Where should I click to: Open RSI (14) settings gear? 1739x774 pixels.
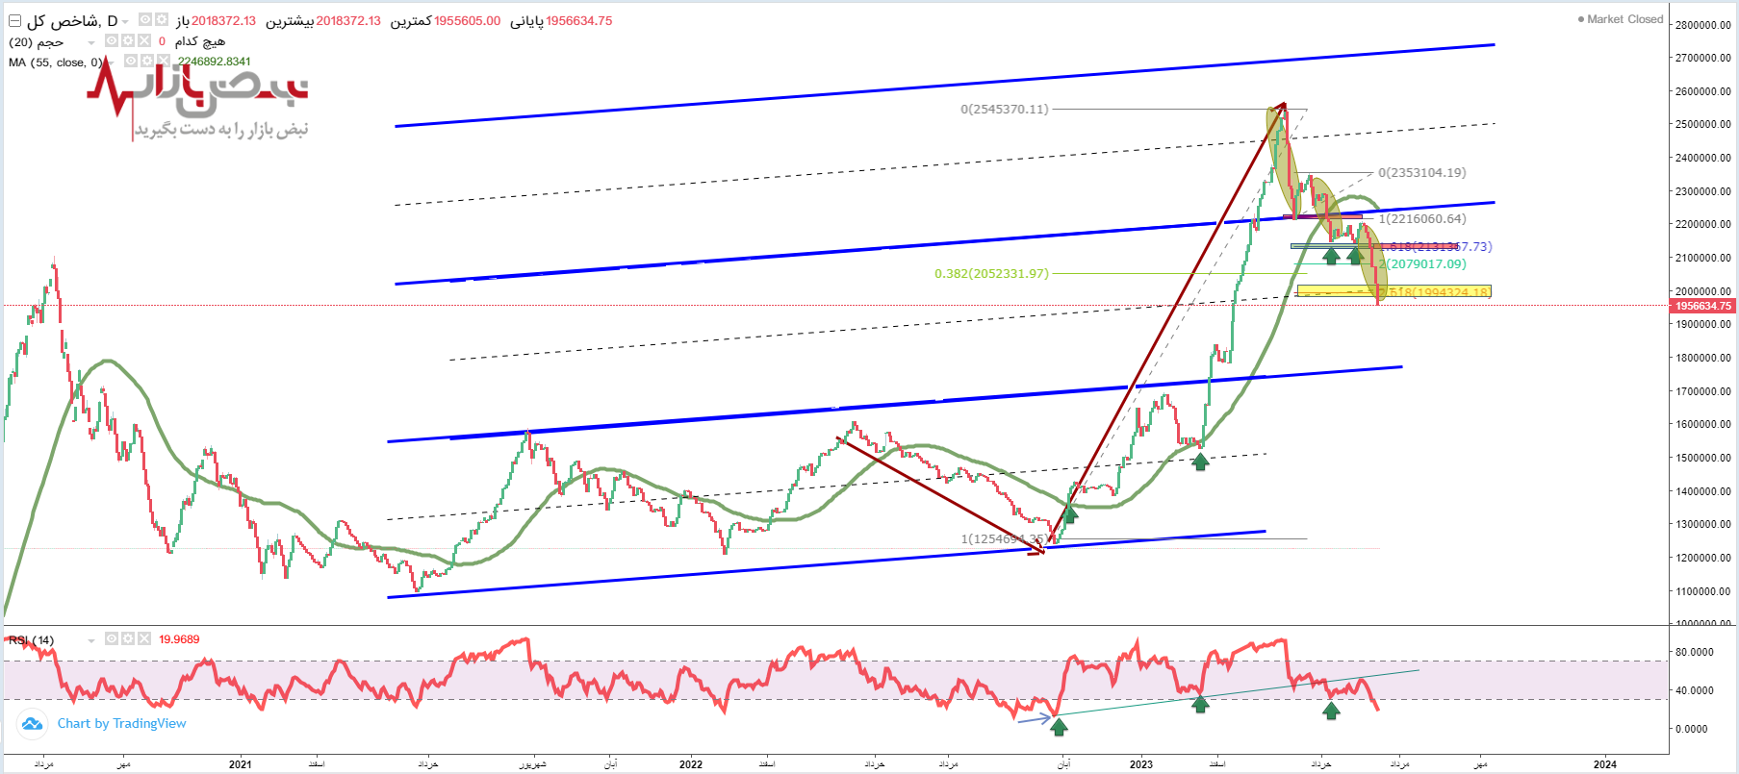point(128,639)
